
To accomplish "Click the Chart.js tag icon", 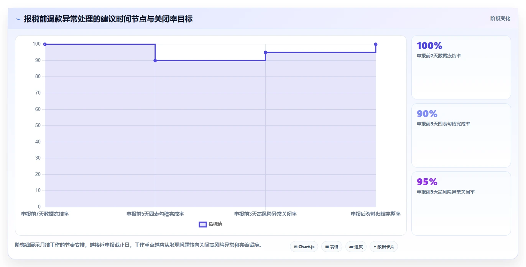I will click(x=296, y=247).
